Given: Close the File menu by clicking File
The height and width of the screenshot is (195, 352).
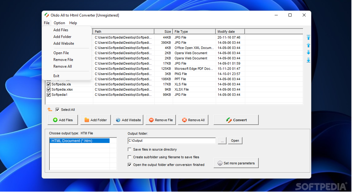Looking at the screenshot, I should (47, 23).
